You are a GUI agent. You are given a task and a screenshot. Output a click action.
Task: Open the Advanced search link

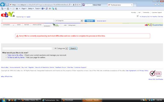[101, 21]
